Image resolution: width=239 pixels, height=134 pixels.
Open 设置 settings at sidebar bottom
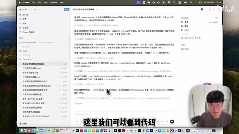pos(23,124)
